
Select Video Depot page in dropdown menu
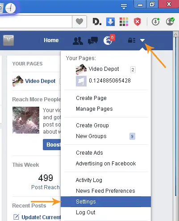(x=104, y=69)
